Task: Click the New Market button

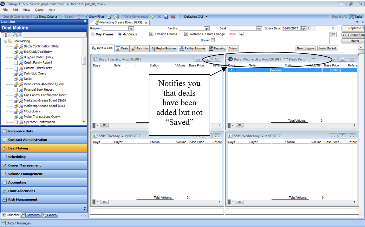Action: click(328, 48)
